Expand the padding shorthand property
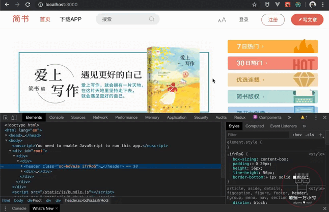The image size is (329, 212). (x=253, y=164)
